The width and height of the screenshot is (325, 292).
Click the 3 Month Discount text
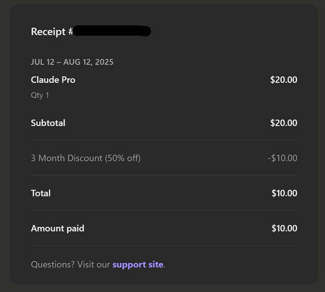click(85, 158)
